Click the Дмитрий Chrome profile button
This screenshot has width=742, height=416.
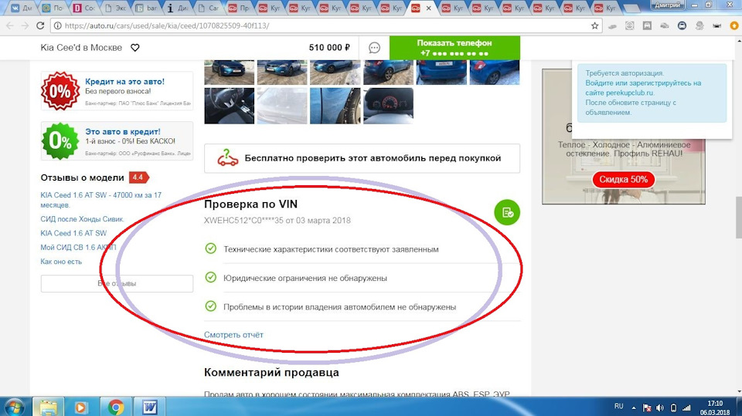[668, 5]
